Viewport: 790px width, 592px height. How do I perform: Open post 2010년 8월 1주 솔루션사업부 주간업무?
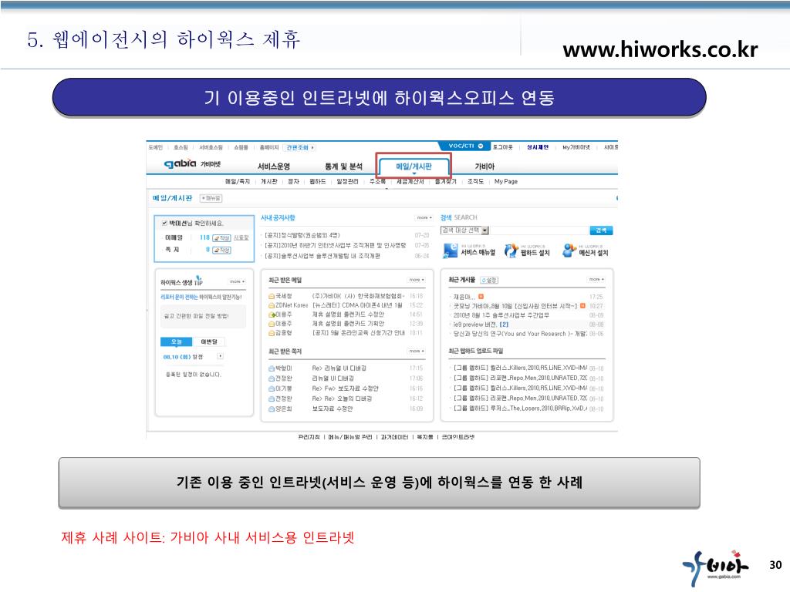[x=501, y=315]
